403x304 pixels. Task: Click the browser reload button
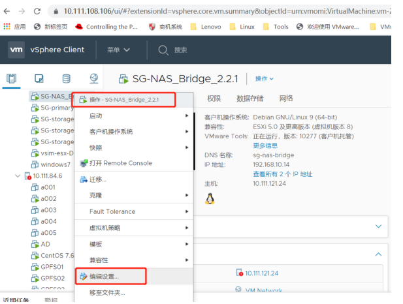37,11
